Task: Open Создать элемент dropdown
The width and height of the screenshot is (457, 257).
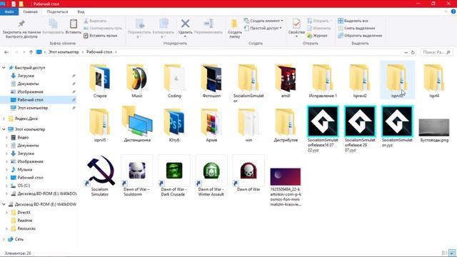Action: 263,21
